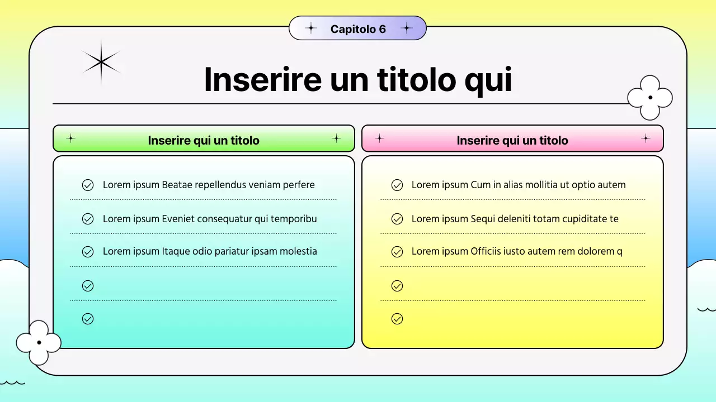Click the checkmark beside 'Itaque odio pariatur'
716x402 pixels.
pos(88,252)
